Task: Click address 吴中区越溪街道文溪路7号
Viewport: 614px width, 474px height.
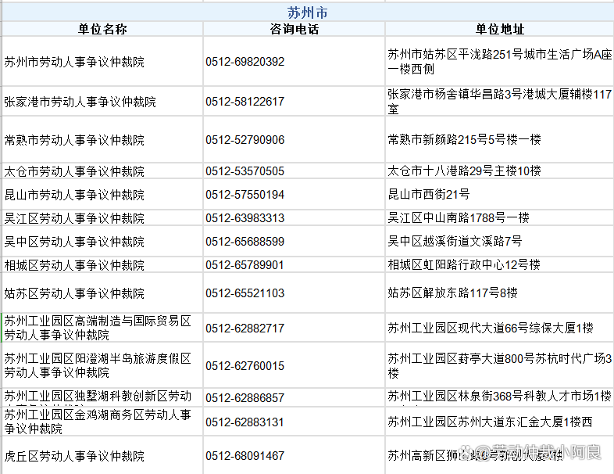Action: 455,242
